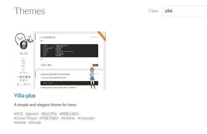Click the theme search box containing yilia

point(185,11)
